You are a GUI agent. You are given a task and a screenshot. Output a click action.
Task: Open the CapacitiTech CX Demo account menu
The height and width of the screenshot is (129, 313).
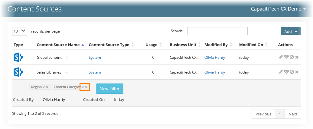pos(278,9)
